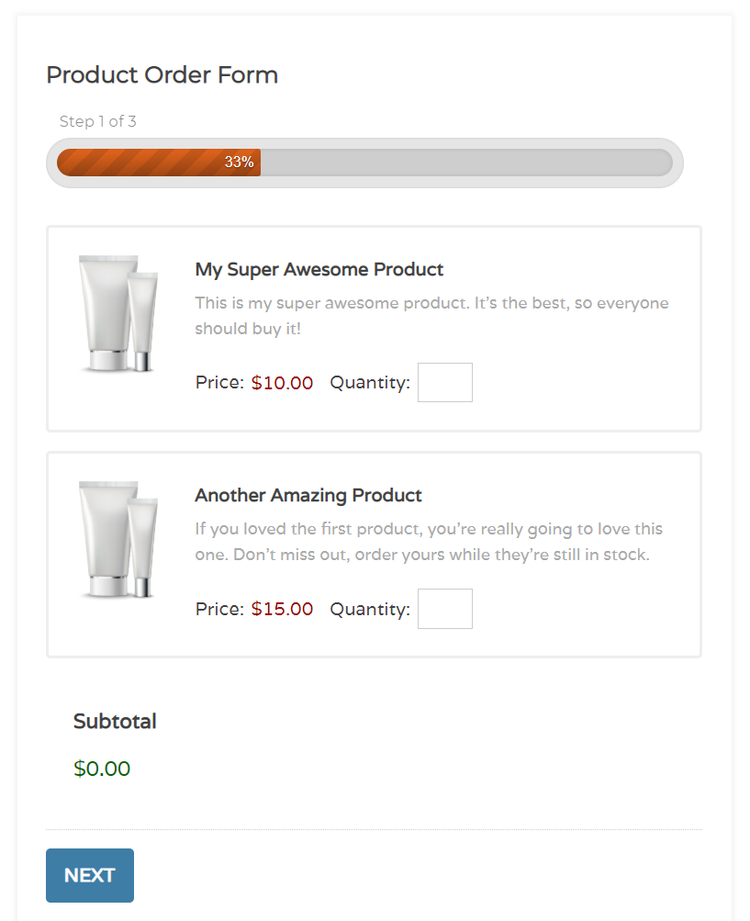Viewport: 750px width, 921px height.
Task: Click the NEXT button
Action: [x=90, y=875]
